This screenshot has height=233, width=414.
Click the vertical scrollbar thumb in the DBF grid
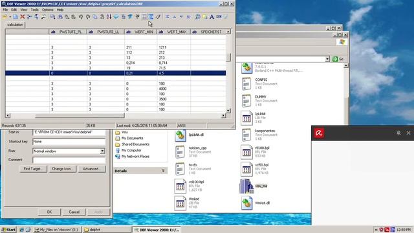228,57
